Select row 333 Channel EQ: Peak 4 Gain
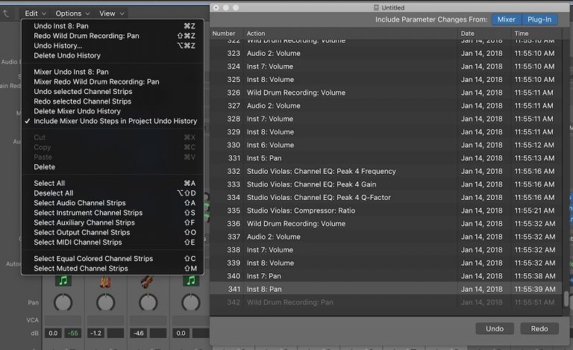573x350 pixels. tap(386, 184)
